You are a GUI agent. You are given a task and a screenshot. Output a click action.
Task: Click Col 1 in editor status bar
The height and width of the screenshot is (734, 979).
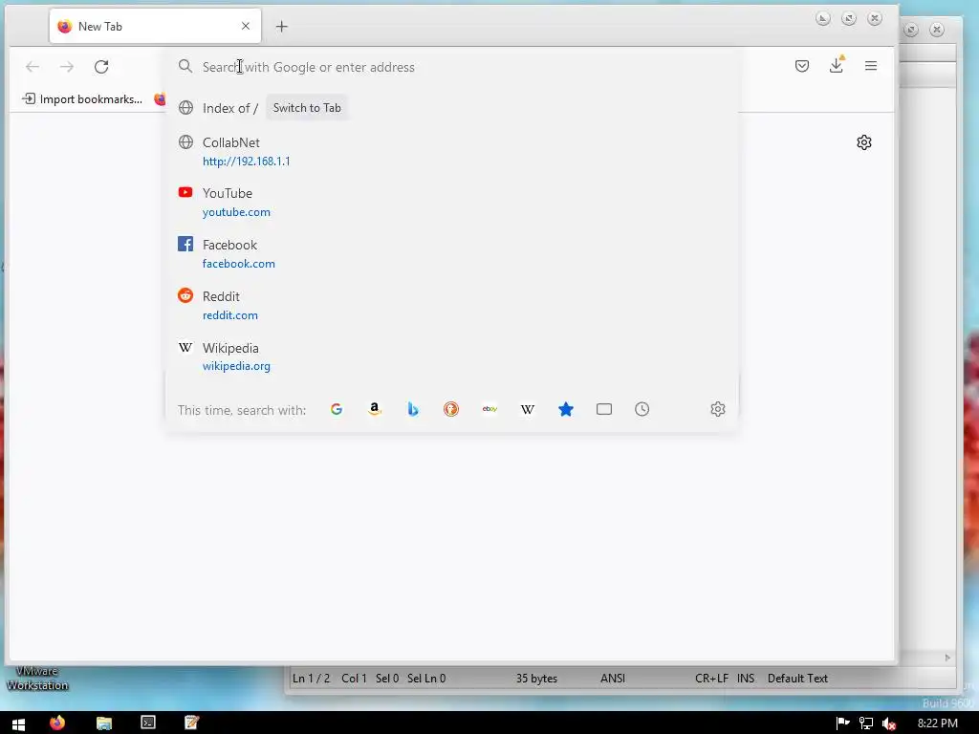coord(354,679)
